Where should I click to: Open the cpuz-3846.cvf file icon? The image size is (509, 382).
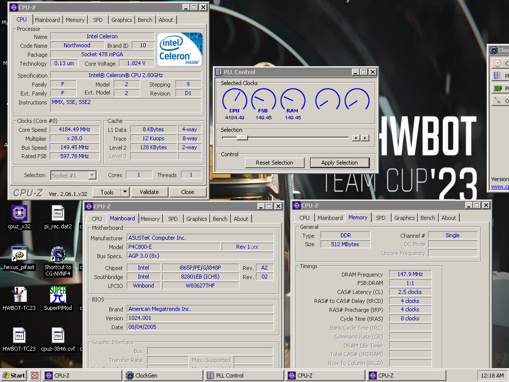click(58, 335)
